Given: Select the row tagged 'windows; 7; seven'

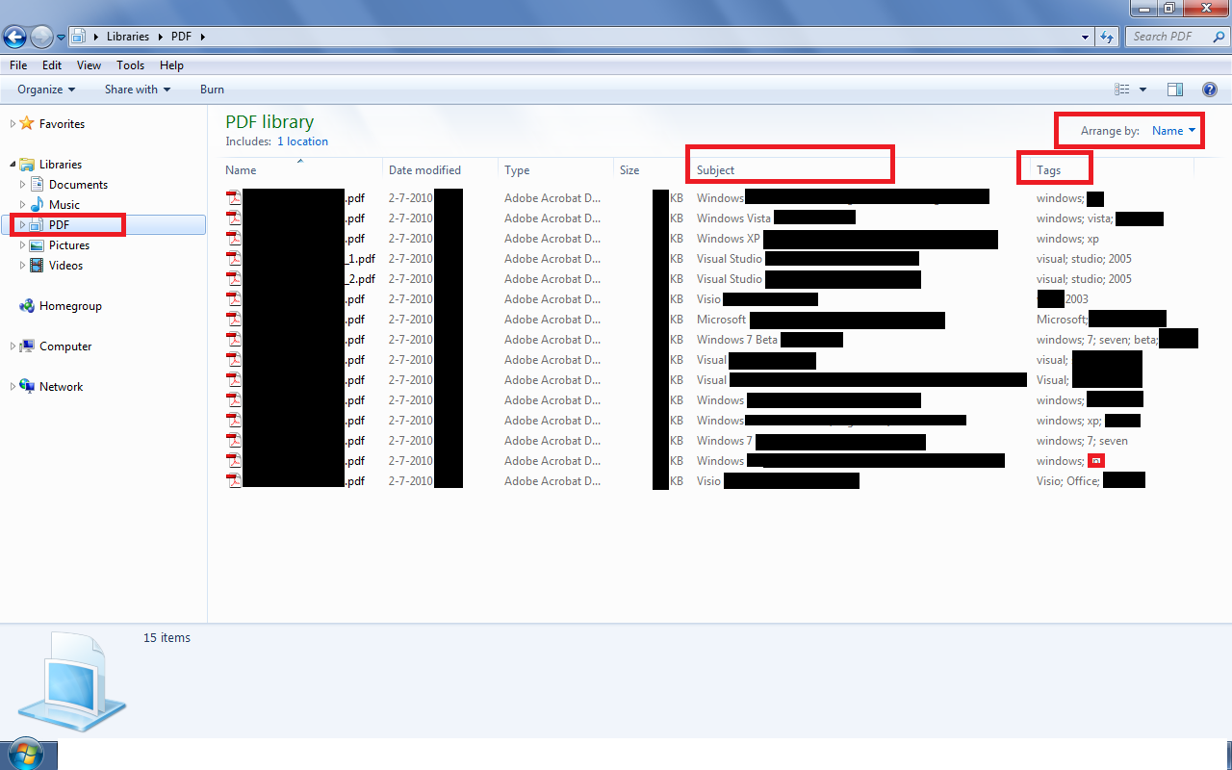Looking at the screenshot, I should tap(712, 441).
